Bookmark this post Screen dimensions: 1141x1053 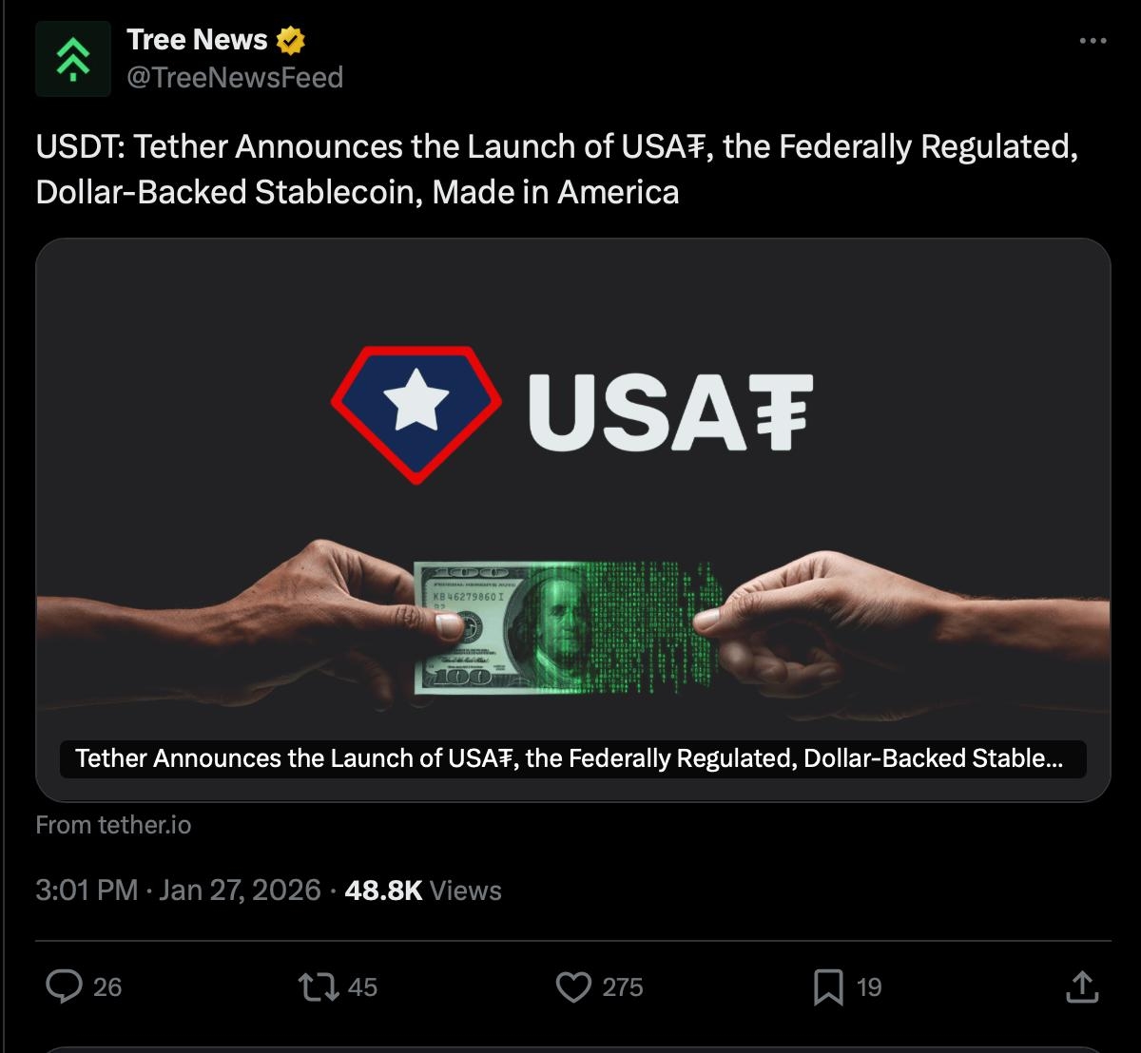click(x=828, y=986)
